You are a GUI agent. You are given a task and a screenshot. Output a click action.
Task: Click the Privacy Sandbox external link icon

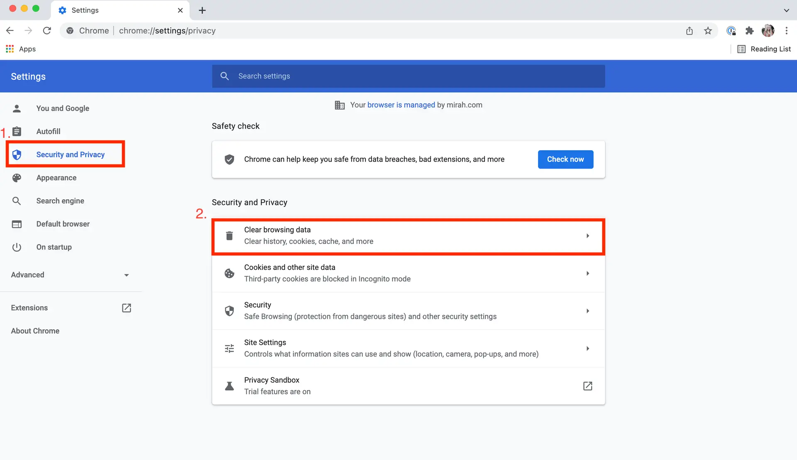coord(588,386)
